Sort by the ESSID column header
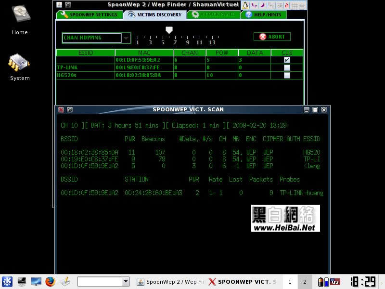385x289 pixels. [86, 53]
